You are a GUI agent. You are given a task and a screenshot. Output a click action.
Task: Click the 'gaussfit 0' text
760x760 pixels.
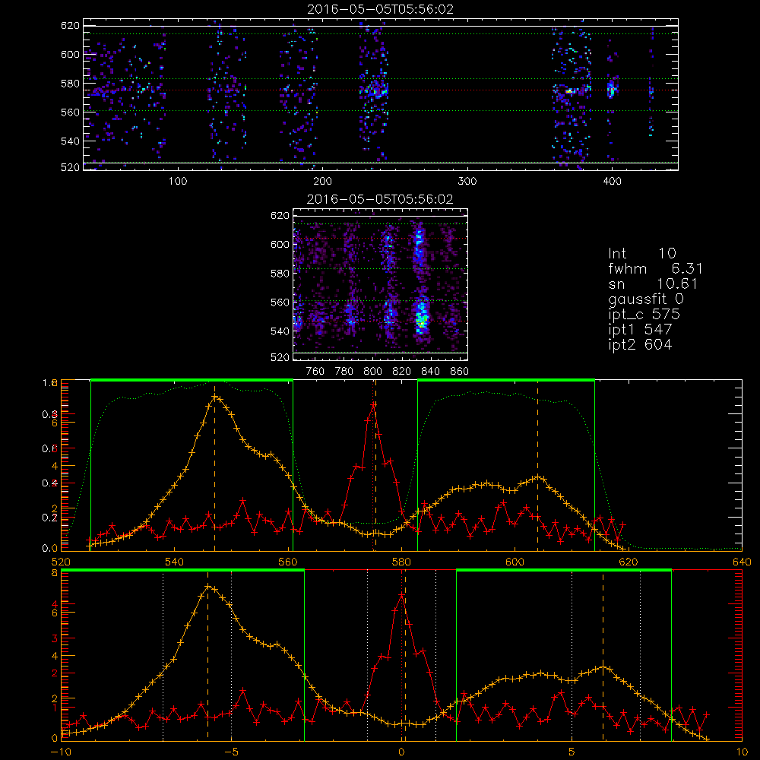click(645, 299)
